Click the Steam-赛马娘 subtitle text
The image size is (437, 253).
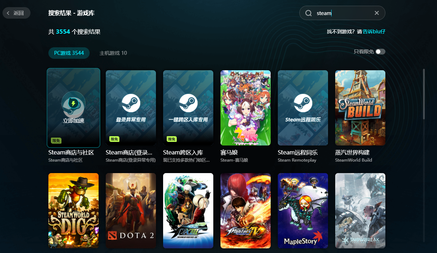pyautogui.click(x=234, y=160)
